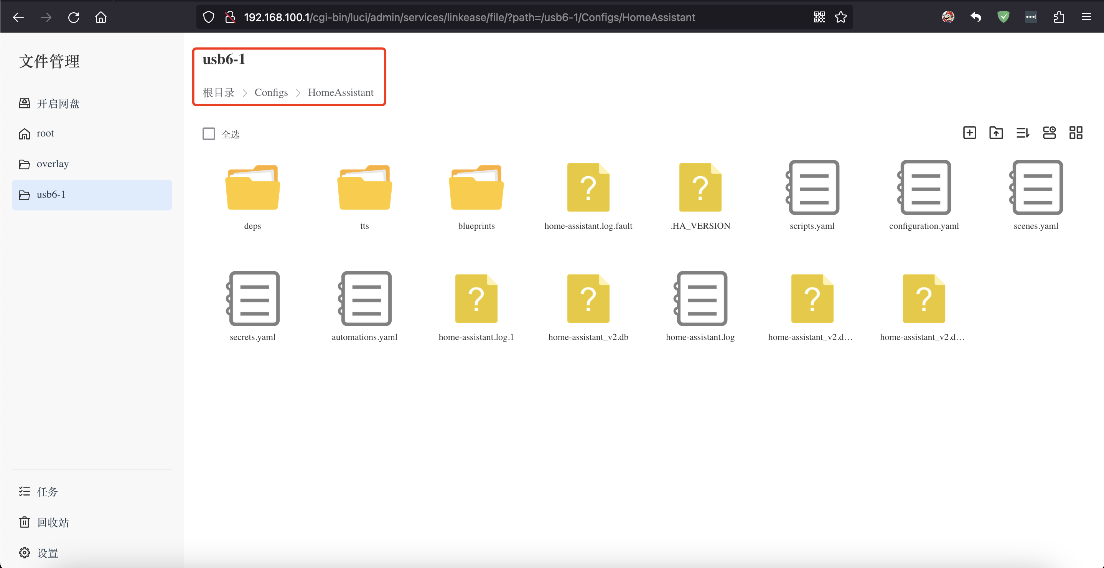Viewport: 1104px width, 568px height.
Task: Open the scenes.yaml file icon
Action: click(x=1036, y=187)
